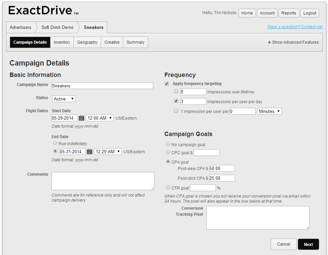The image size is (328, 255).
Task: Click the Comments text area
Action: pyautogui.click(x=103, y=181)
